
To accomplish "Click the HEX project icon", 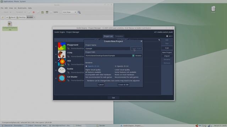I will pyautogui.click(x=62, y=62).
